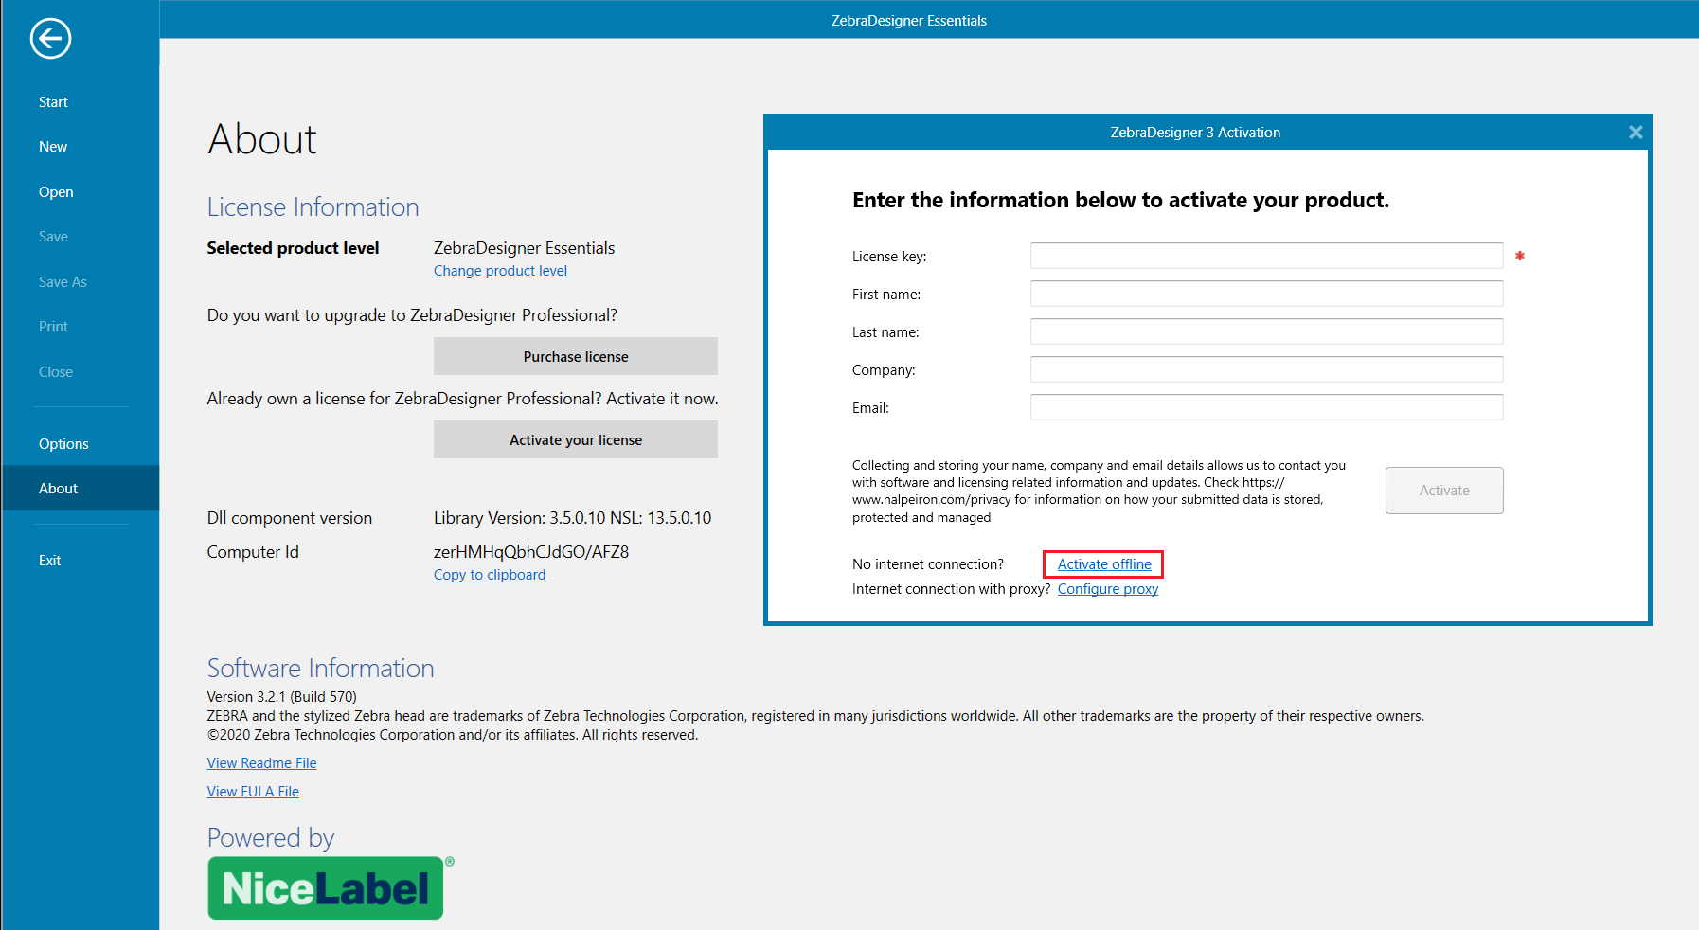Choose Open from the sidebar

click(x=56, y=192)
